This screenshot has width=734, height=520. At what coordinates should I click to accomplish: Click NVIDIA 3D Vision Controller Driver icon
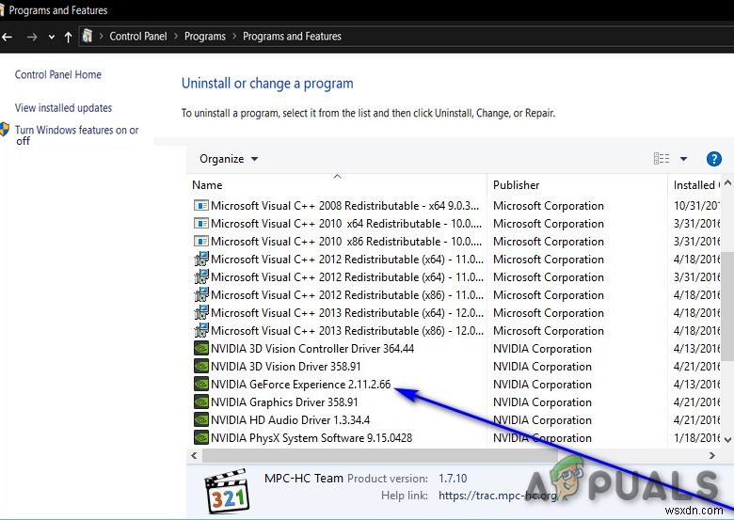200,348
